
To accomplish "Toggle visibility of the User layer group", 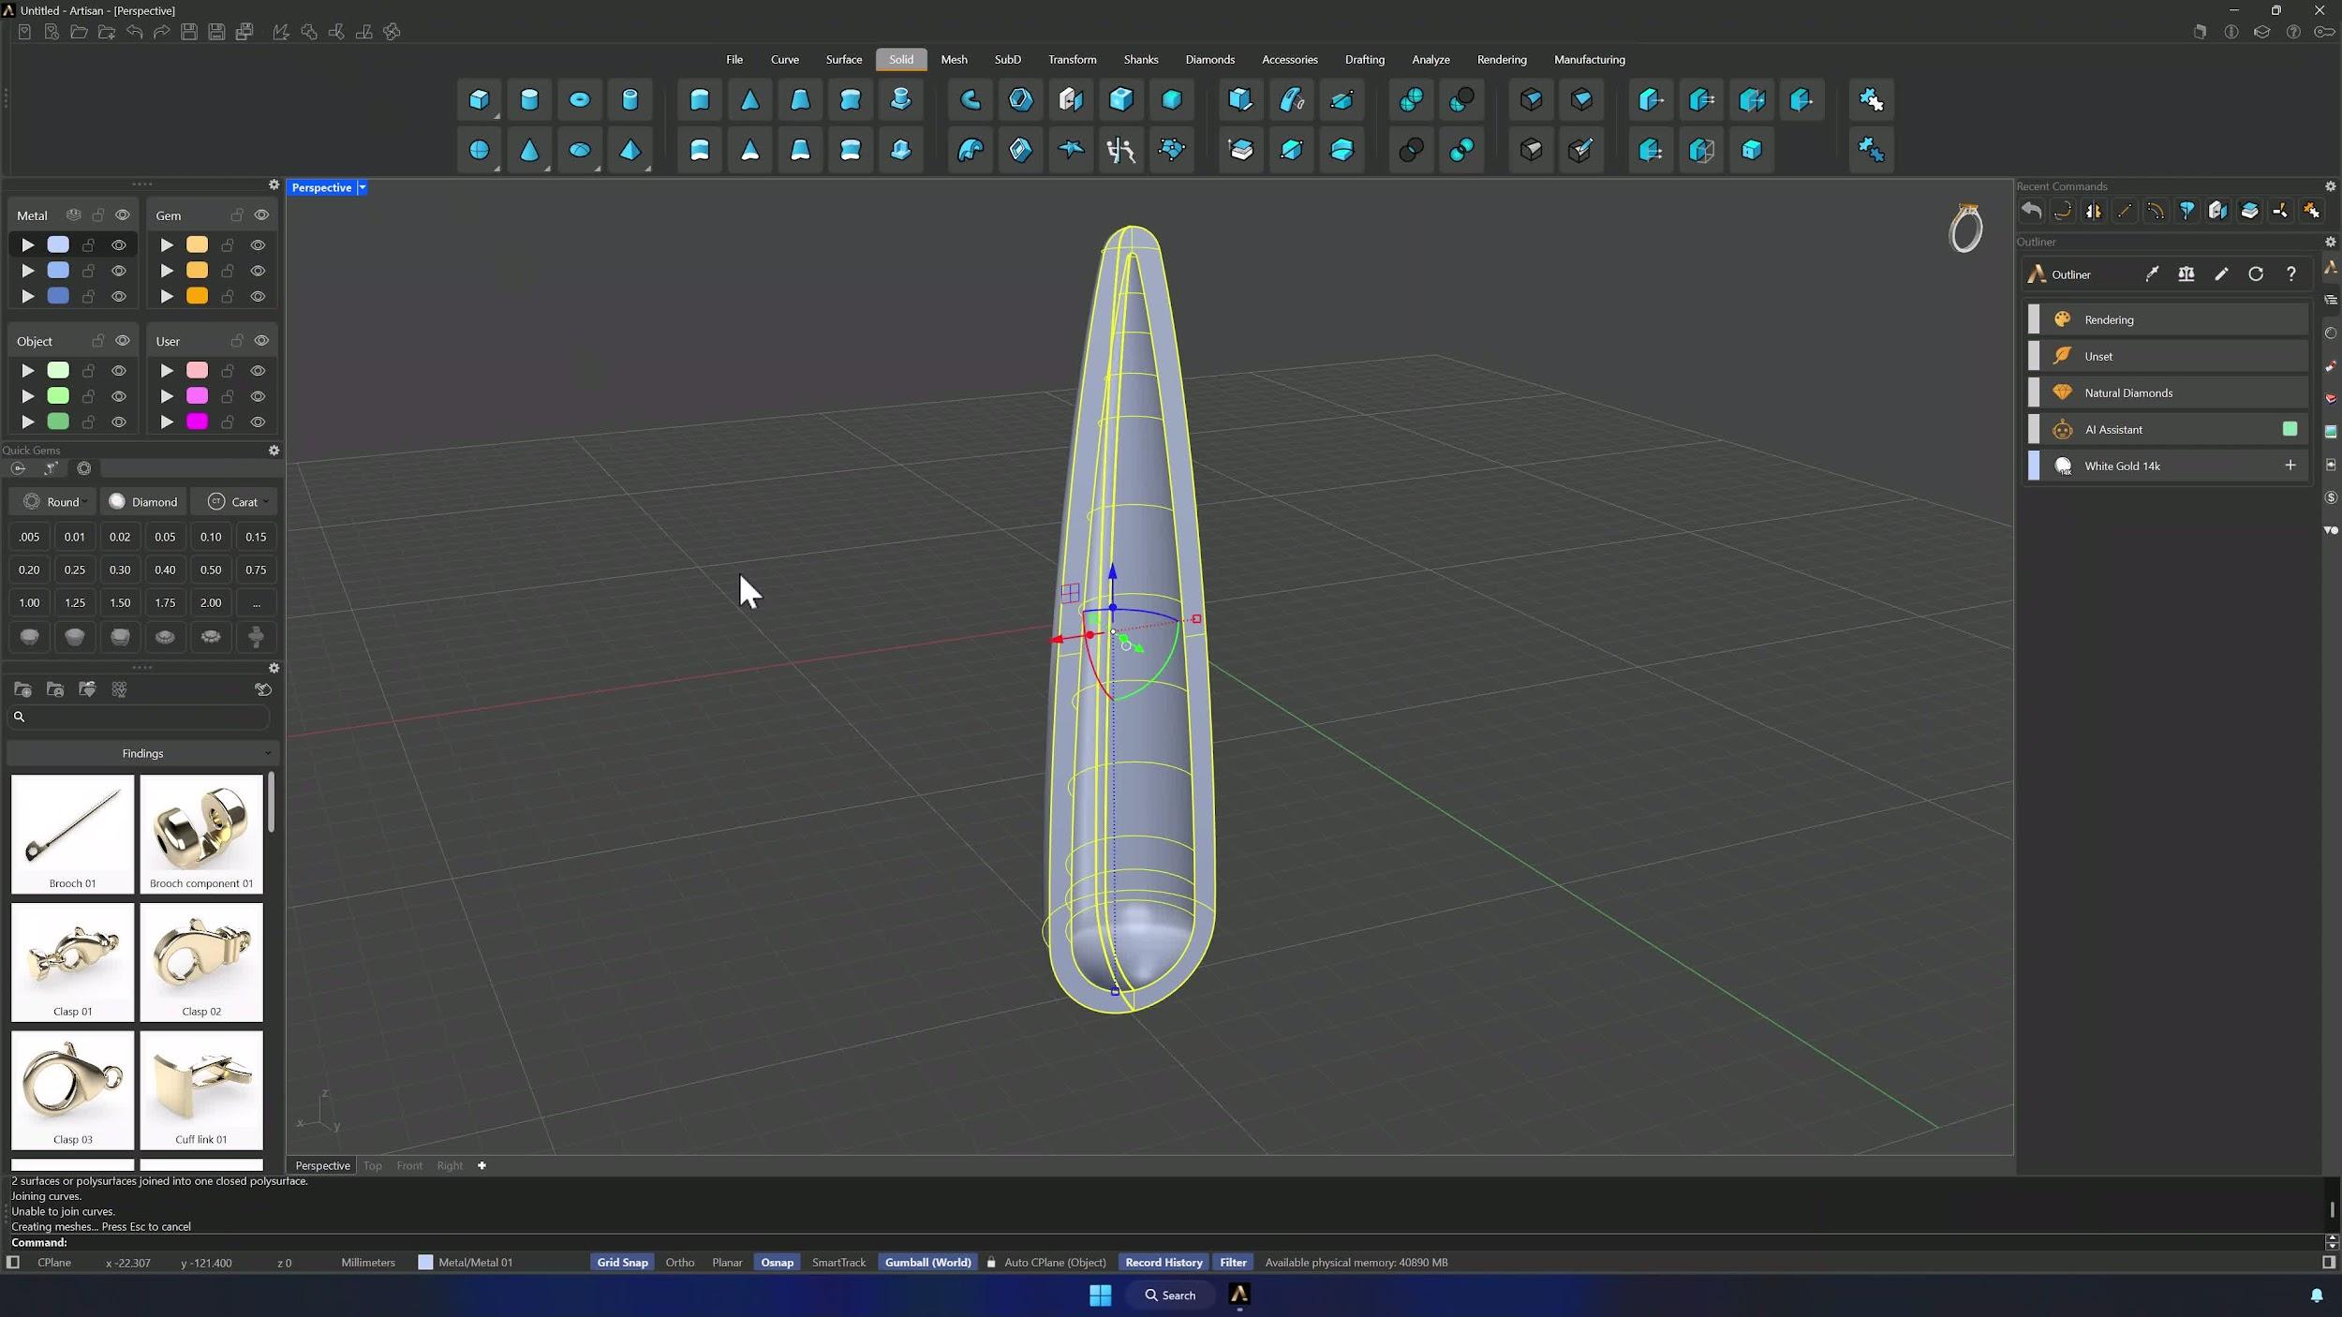I will click(x=261, y=341).
